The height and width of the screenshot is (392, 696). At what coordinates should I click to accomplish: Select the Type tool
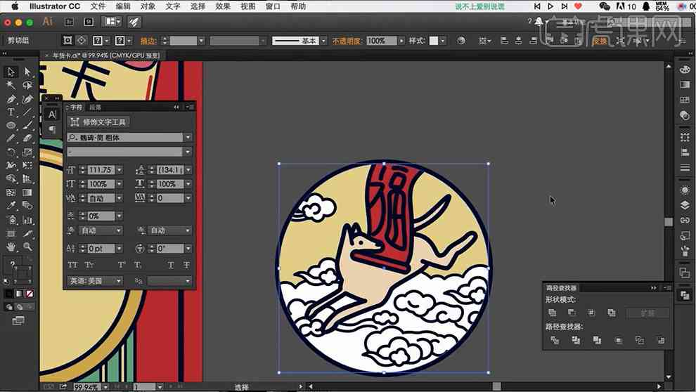click(x=11, y=112)
